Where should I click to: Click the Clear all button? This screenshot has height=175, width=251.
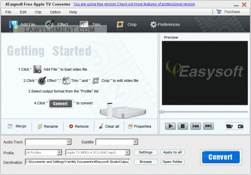click(109, 126)
